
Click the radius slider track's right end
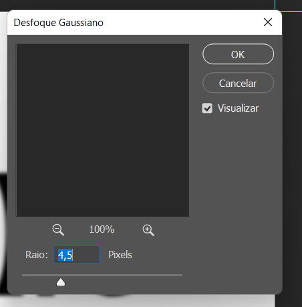coord(181,276)
